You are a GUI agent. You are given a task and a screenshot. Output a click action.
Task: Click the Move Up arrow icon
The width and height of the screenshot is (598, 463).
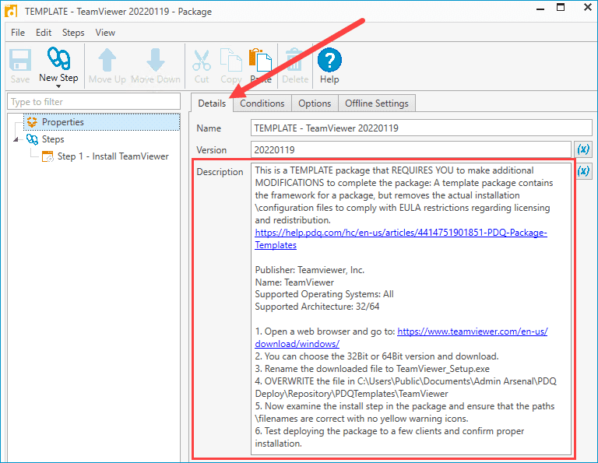click(107, 60)
